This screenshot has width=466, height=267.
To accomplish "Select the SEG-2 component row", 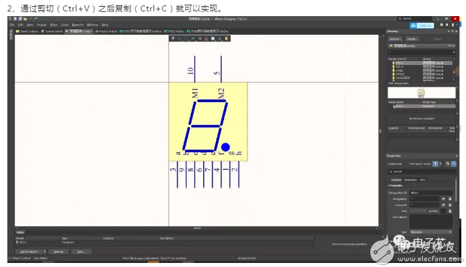I will tap(422, 63).
